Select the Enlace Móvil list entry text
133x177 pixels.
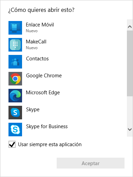point(40,25)
